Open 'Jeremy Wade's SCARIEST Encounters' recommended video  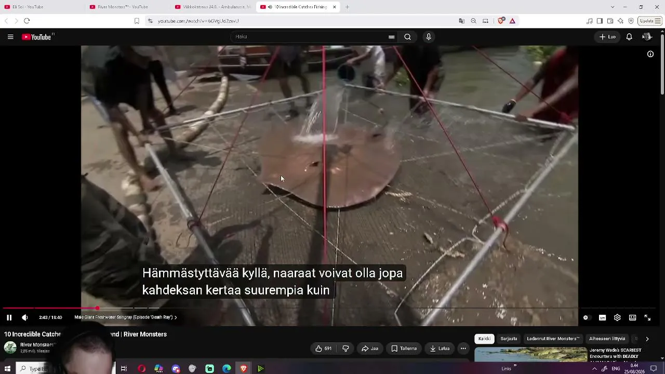616,354
